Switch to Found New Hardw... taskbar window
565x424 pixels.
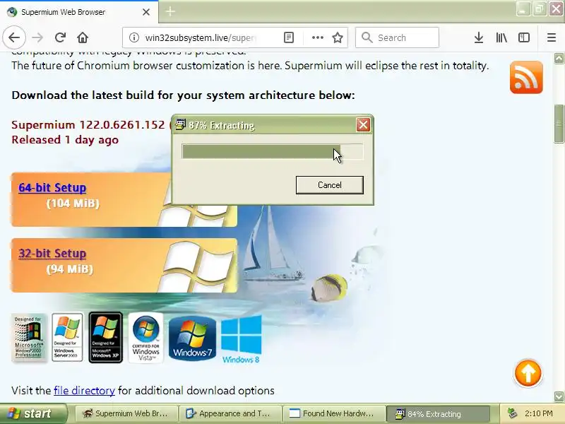click(333, 413)
